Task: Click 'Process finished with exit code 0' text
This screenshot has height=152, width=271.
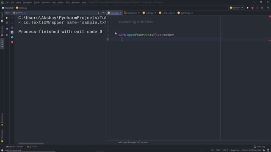Action: pos(60,32)
